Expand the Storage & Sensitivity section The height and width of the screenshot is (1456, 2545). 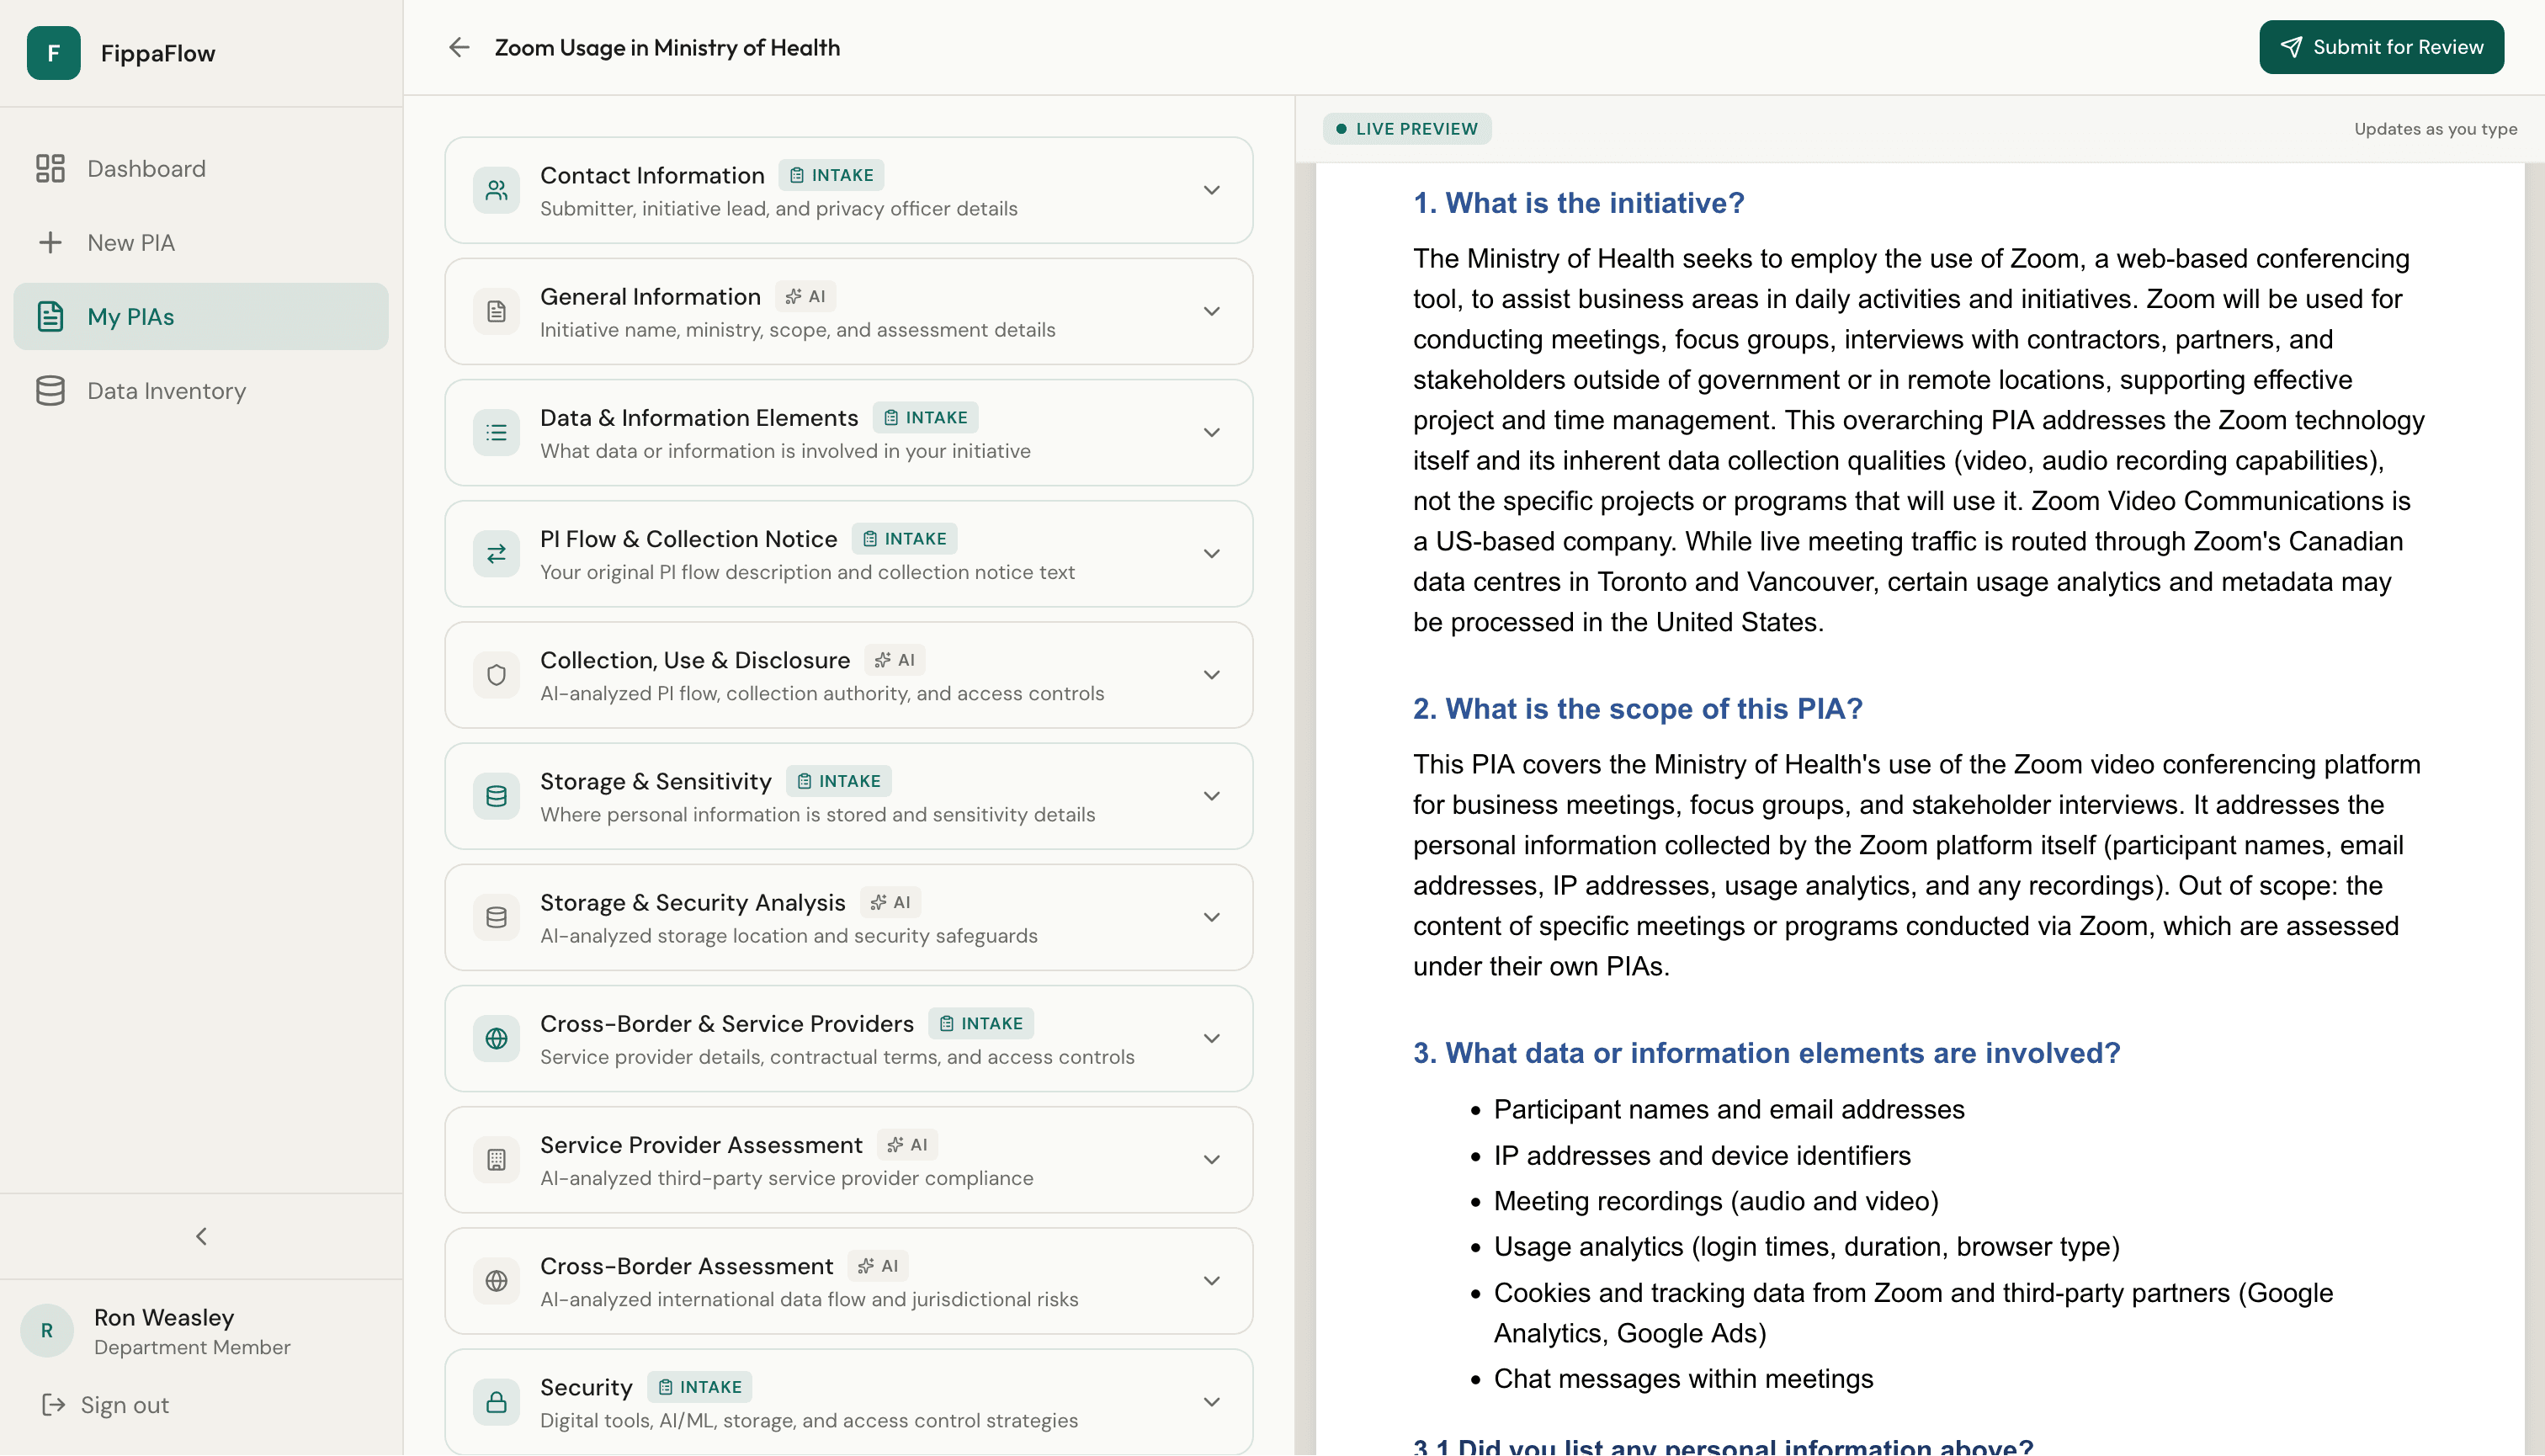click(1211, 796)
